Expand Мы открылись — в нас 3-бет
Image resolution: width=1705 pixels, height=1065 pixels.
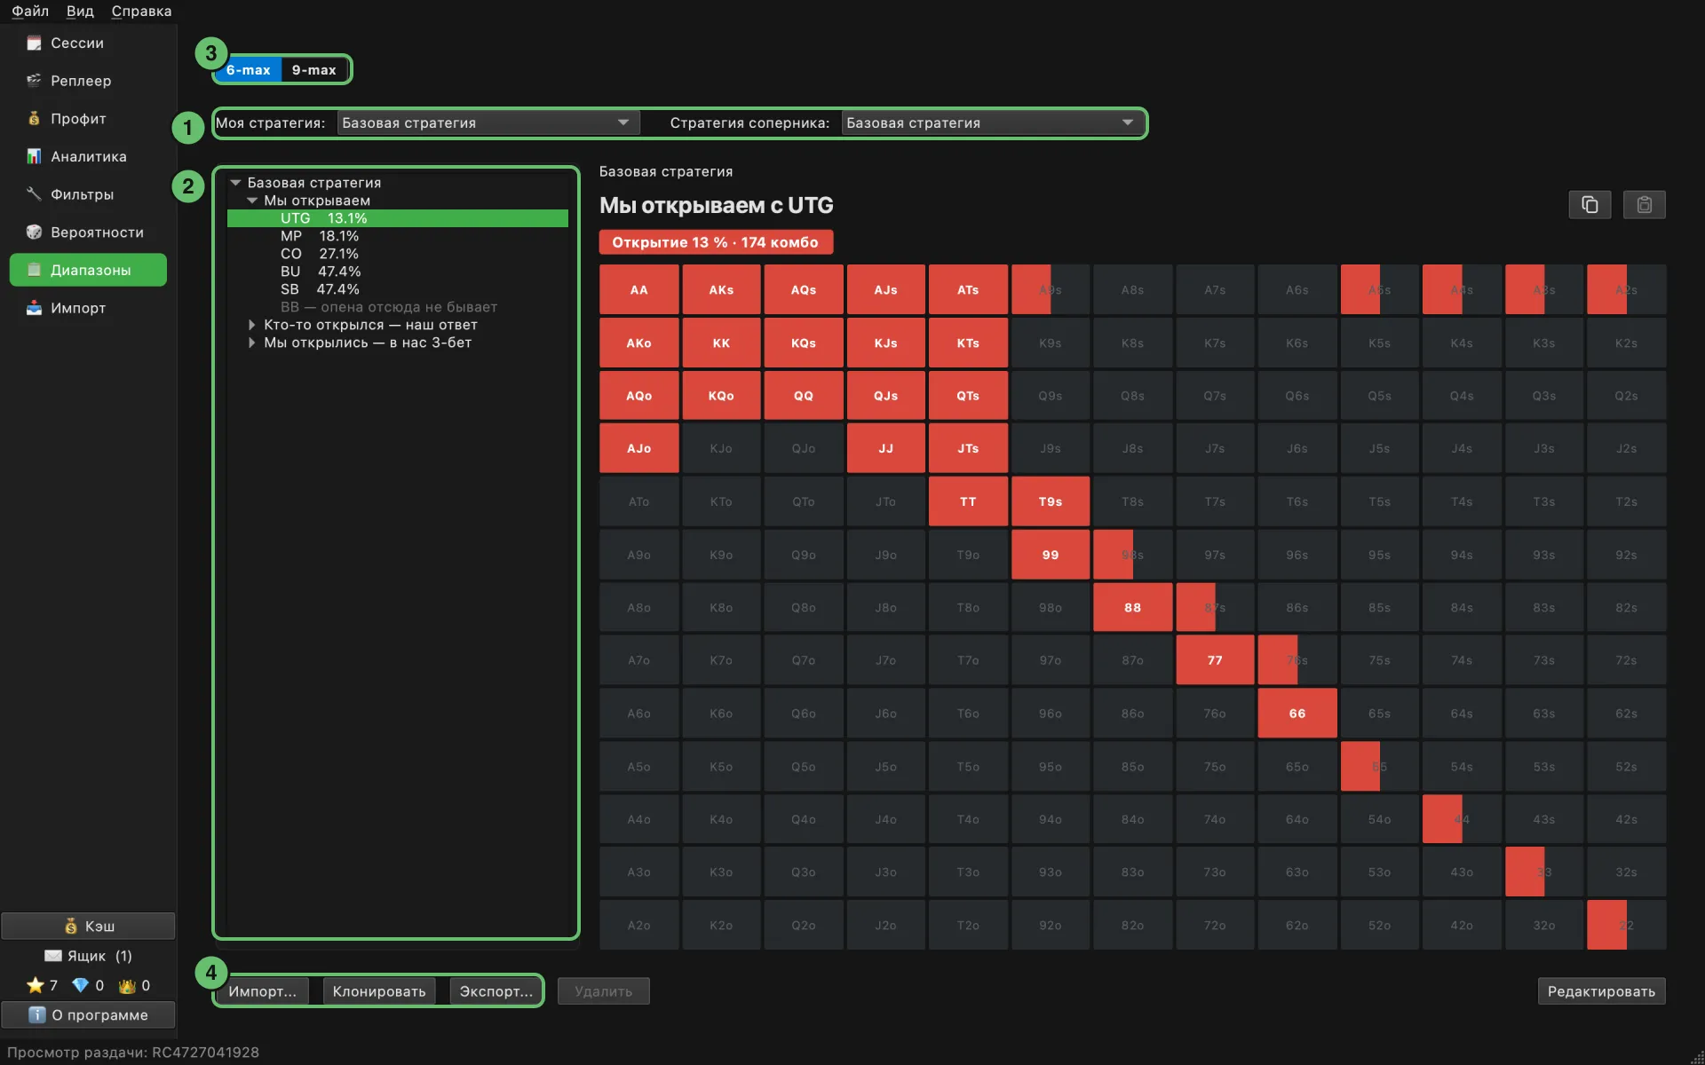(x=252, y=343)
